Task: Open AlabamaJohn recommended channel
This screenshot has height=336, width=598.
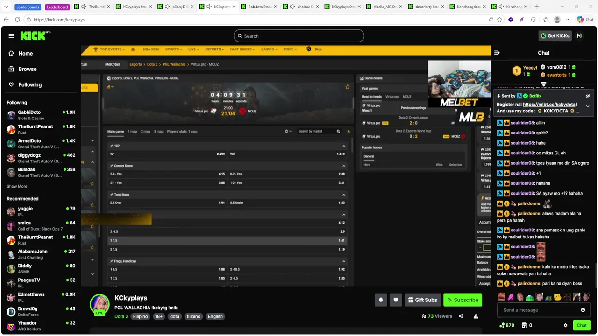Action: (x=41, y=254)
